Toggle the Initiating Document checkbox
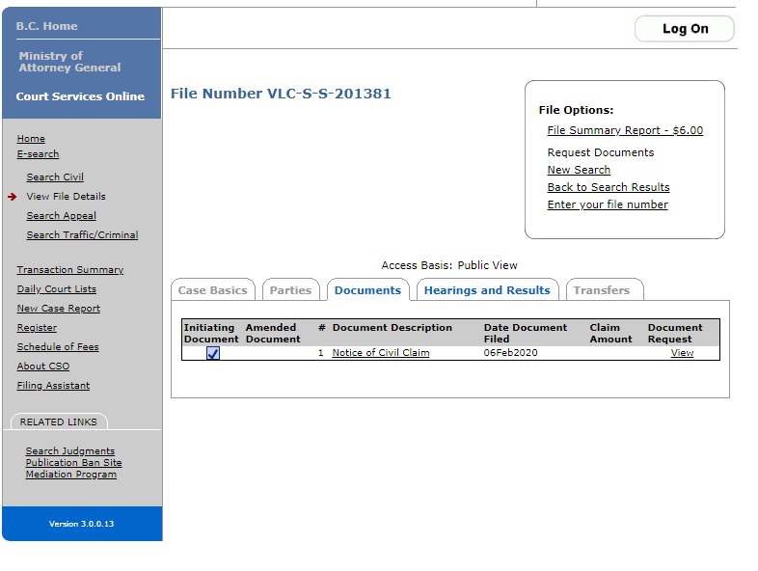This screenshot has width=758, height=571. [213, 353]
